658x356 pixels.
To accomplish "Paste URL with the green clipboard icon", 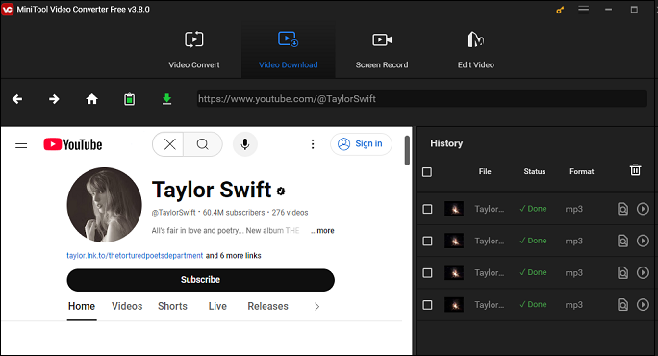I will point(129,99).
